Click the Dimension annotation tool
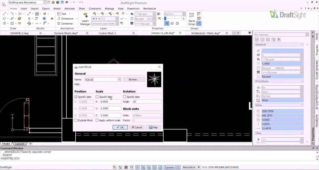This screenshot has width=319, height=170. [65, 19]
